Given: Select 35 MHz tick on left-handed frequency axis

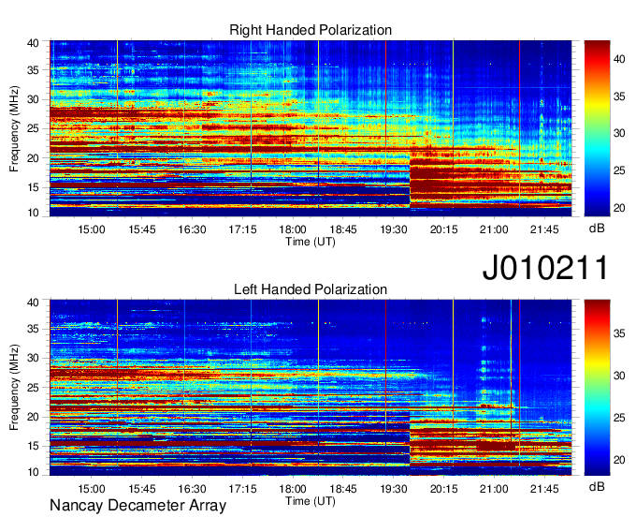Looking at the screenshot, I should (33, 329).
